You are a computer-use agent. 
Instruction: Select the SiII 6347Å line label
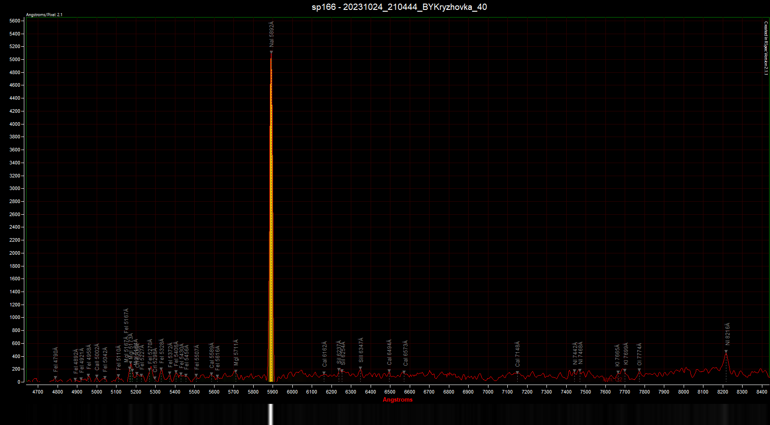[x=361, y=350]
